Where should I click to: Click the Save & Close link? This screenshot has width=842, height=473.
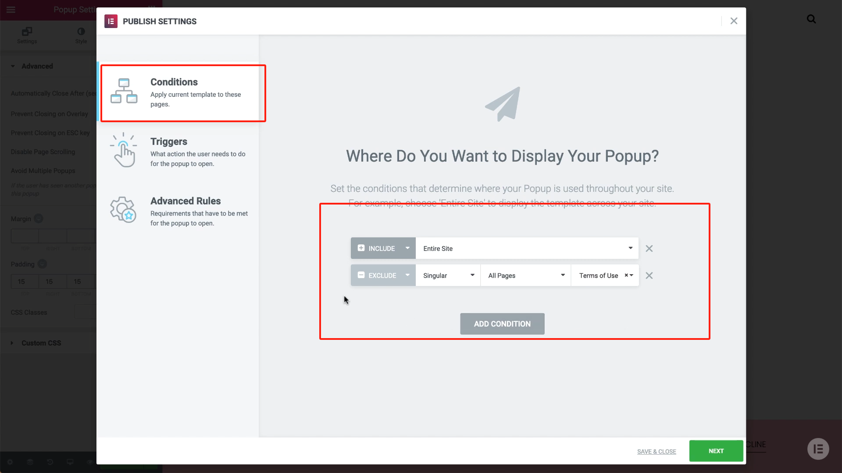[x=656, y=452]
